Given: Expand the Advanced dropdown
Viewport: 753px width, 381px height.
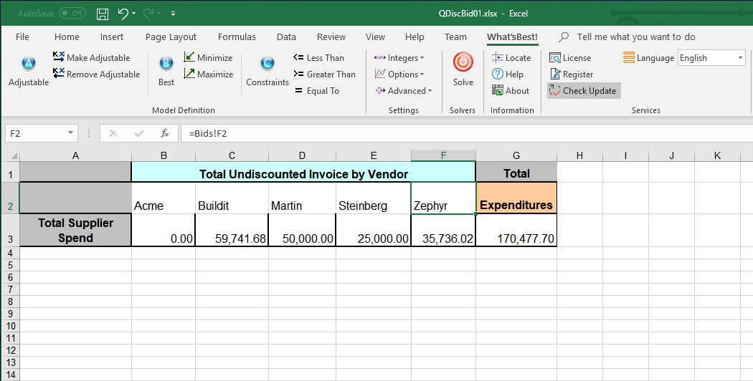Looking at the screenshot, I should pyautogui.click(x=430, y=91).
